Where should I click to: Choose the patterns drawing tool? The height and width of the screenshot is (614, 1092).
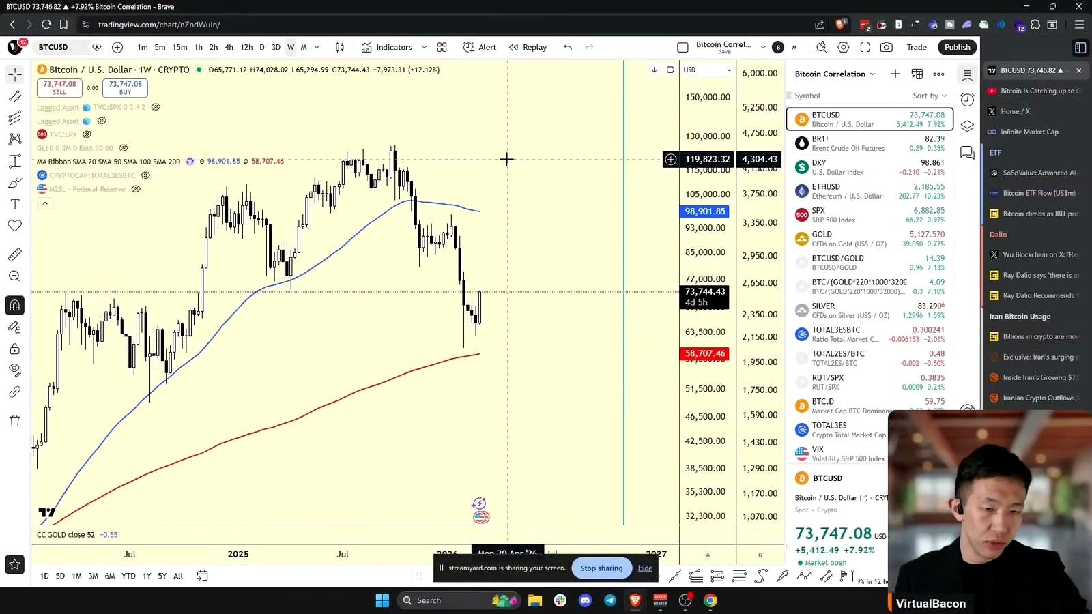(x=15, y=139)
